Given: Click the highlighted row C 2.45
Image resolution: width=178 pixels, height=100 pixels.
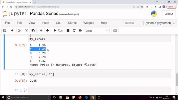Looking at the screenshot, I should click(38, 49).
